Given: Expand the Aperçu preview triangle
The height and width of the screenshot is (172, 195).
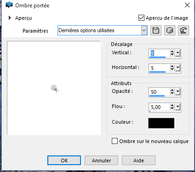Looking at the screenshot, I should pyautogui.click(x=10, y=18).
